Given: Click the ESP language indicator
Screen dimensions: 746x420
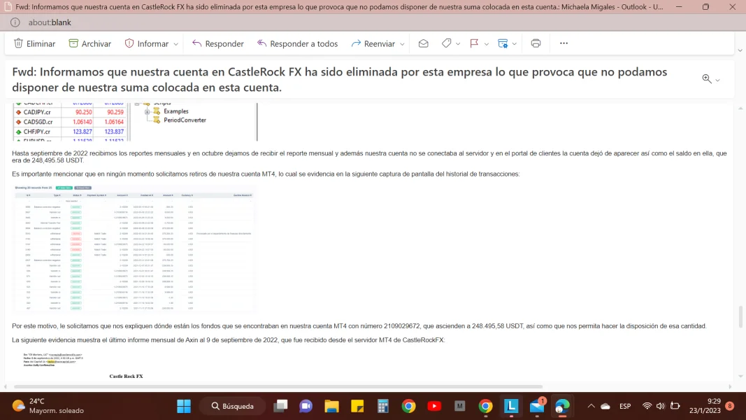Looking at the screenshot, I should [625, 406].
